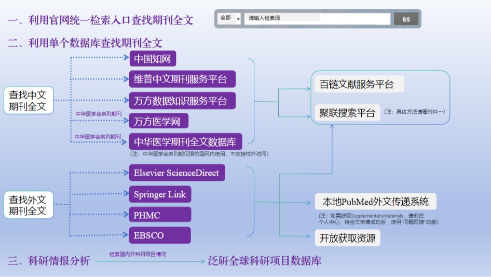Click the 请输入检索词 search input field
The width and height of the screenshot is (491, 277).
click(317, 19)
